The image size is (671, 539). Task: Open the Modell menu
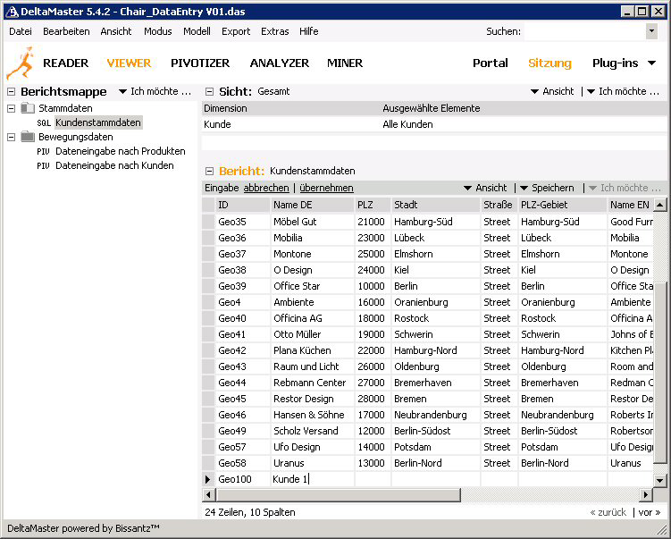point(197,31)
